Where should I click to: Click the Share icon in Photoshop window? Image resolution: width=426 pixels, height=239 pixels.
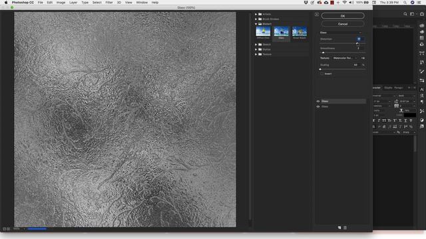tap(422, 14)
